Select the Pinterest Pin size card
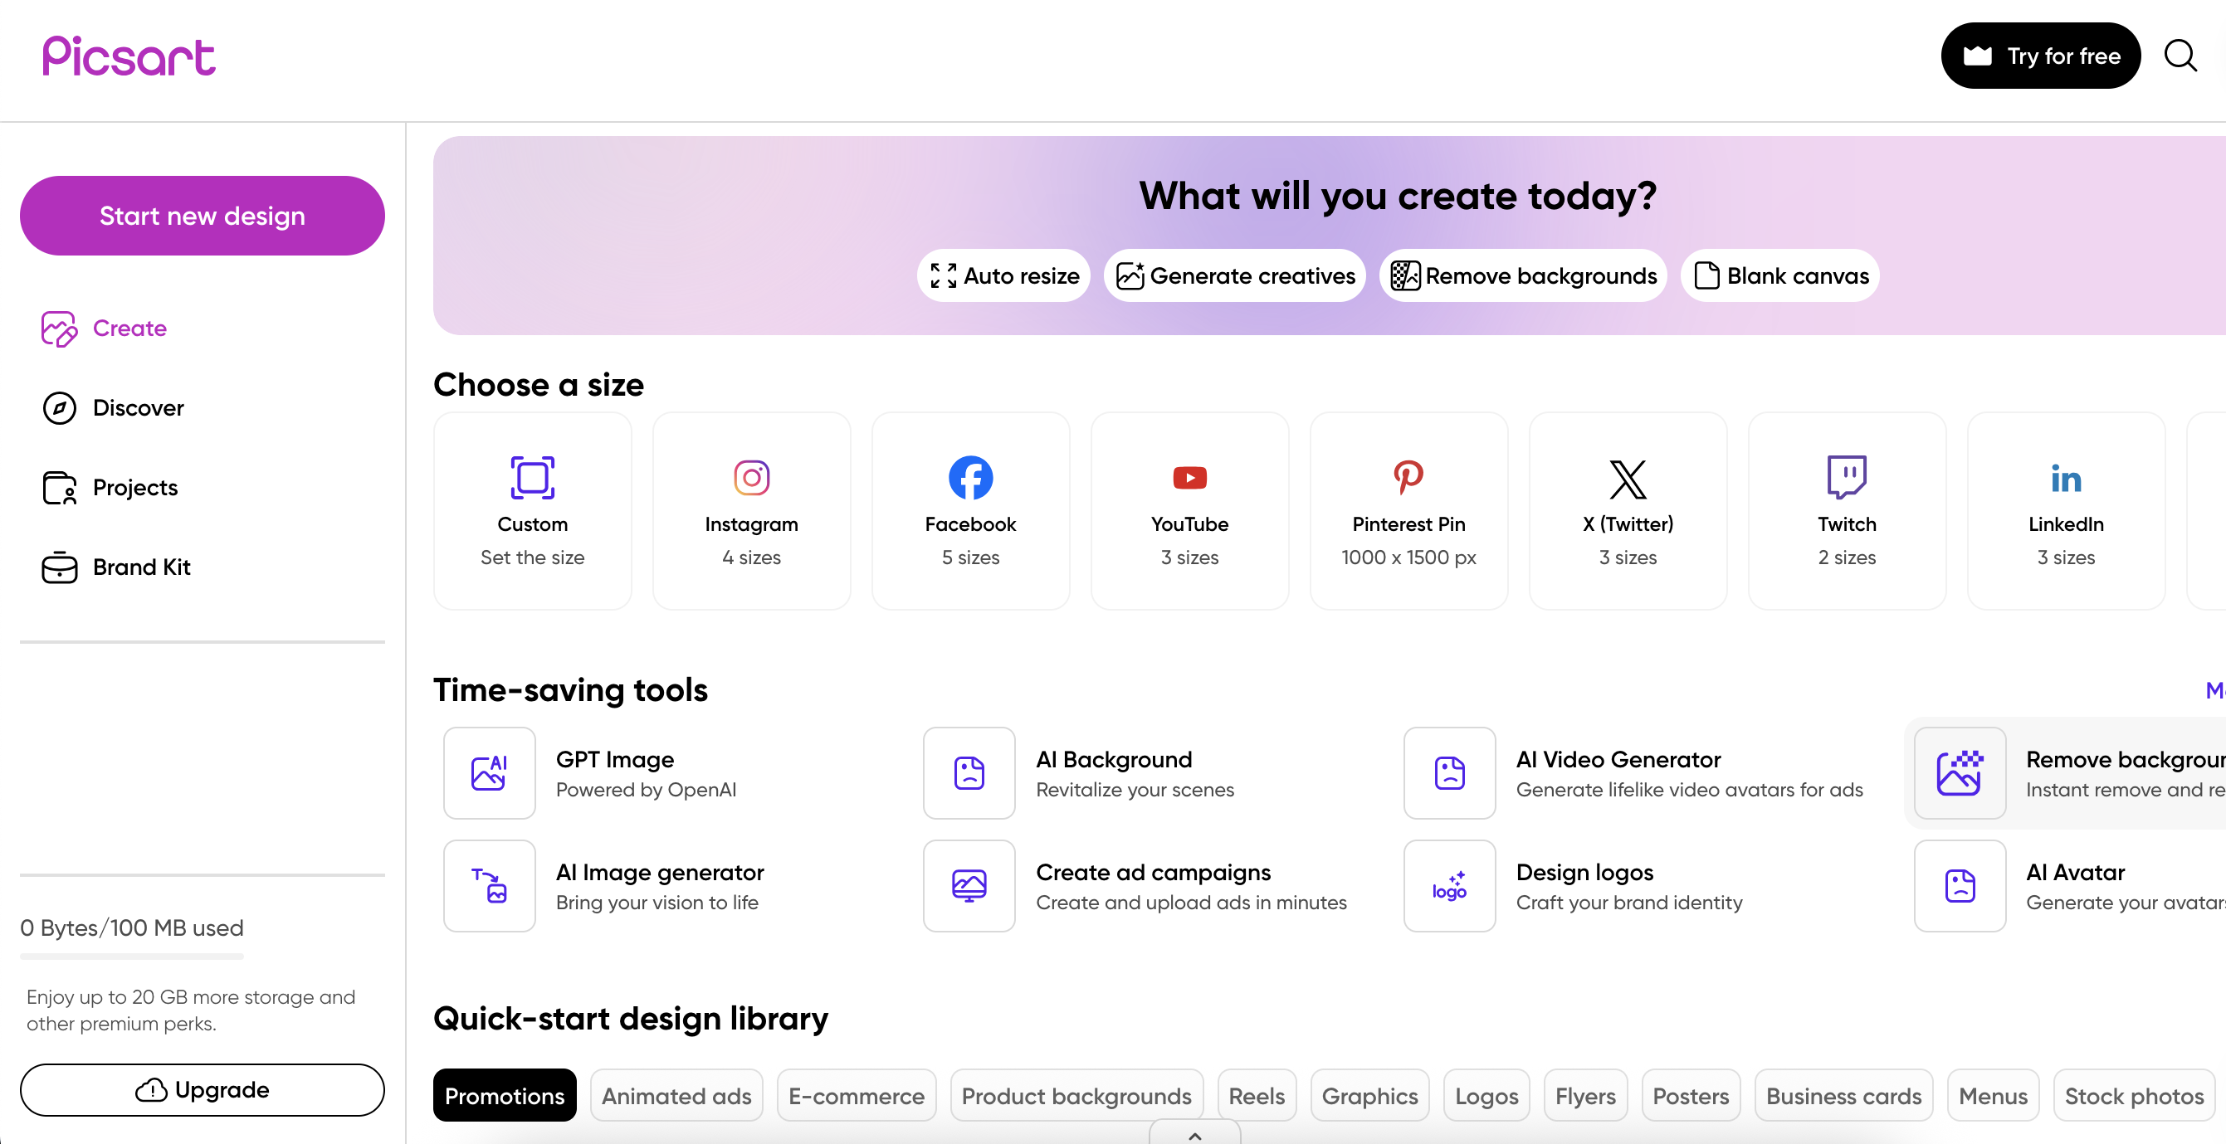2226x1144 pixels. (1408, 512)
